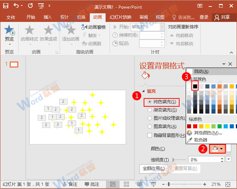Open Notes (备注) in status bar
The height and width of the screenshot is (189, 237).
(x=70, y=184)
